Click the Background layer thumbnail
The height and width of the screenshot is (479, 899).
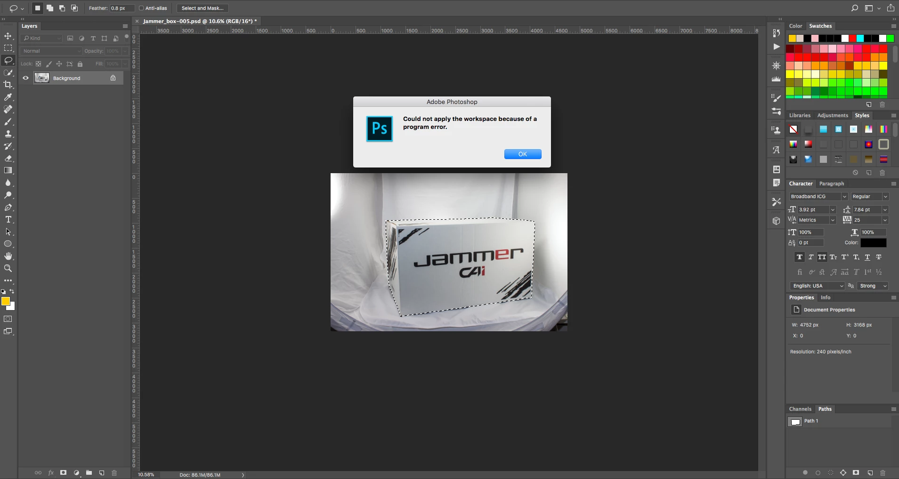[x=42, y=78]
